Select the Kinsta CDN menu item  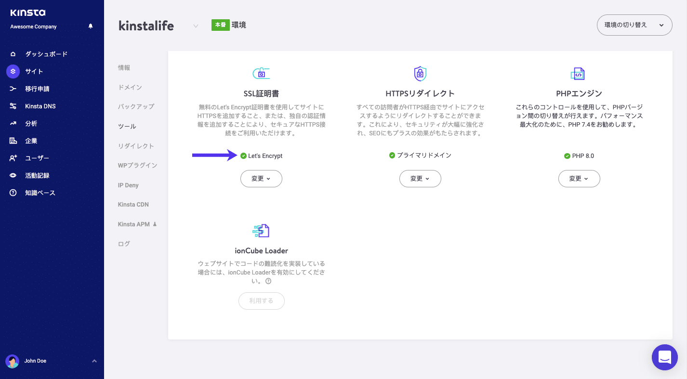(x=133, y=204)
